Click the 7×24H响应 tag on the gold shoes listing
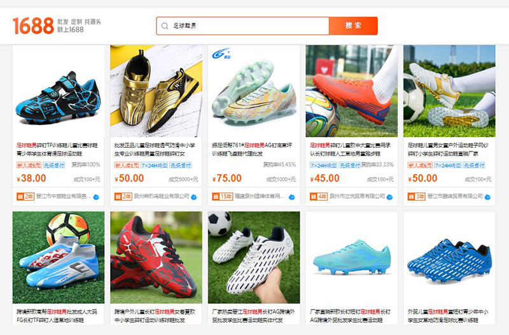This screenshot has width=509, height=335. pos(155,166)
